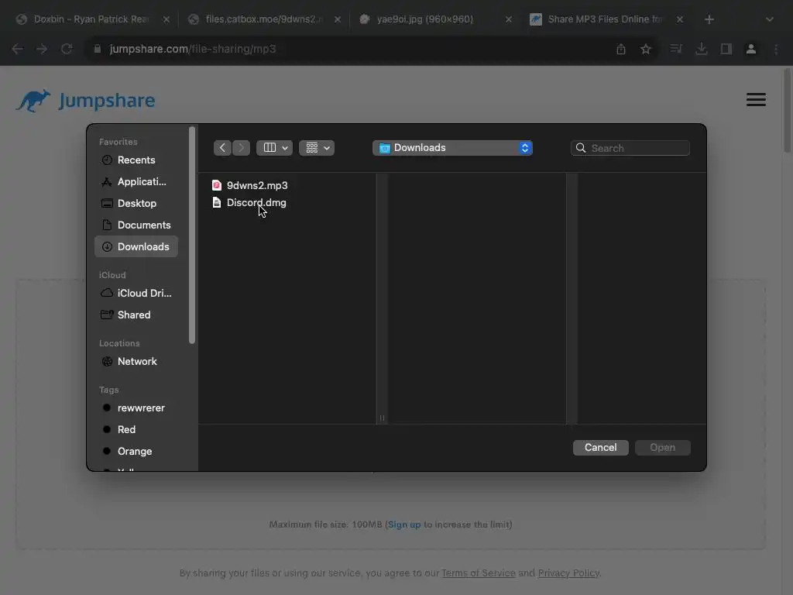793x595 pixels.
Task: Open iCloud Drive in sidebar
Action: click(x=136, y=294)
